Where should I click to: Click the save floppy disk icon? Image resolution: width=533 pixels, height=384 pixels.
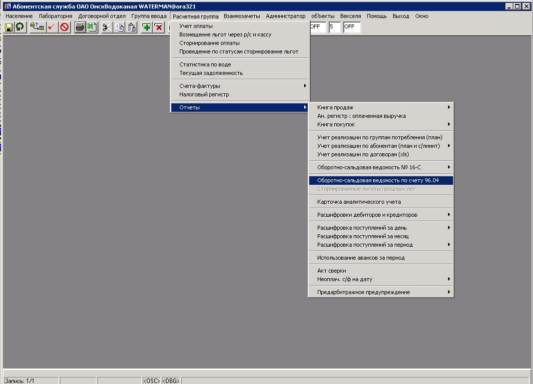point(8,27)
